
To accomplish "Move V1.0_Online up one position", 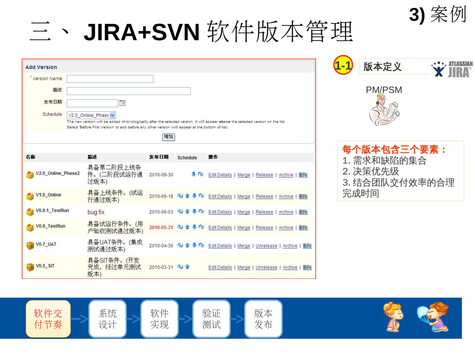I will pyautogui.click(x=187, y=196).
